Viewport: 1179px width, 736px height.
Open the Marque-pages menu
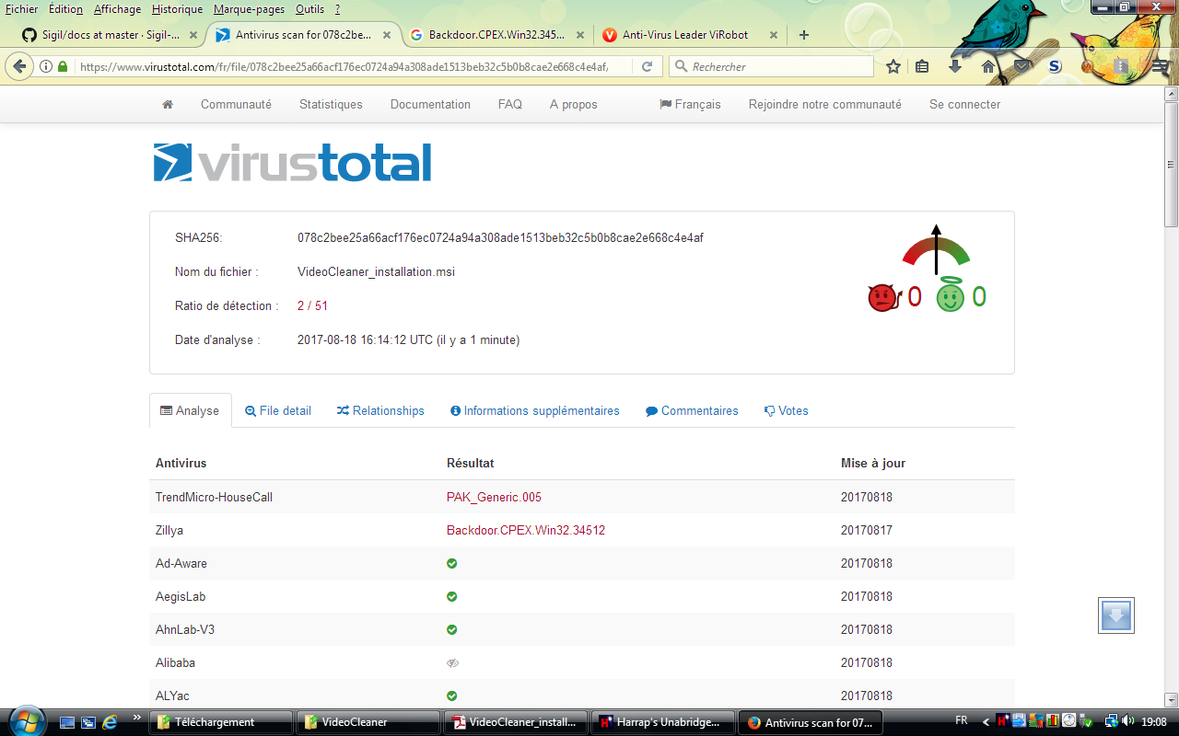click(x=249, y=9)
